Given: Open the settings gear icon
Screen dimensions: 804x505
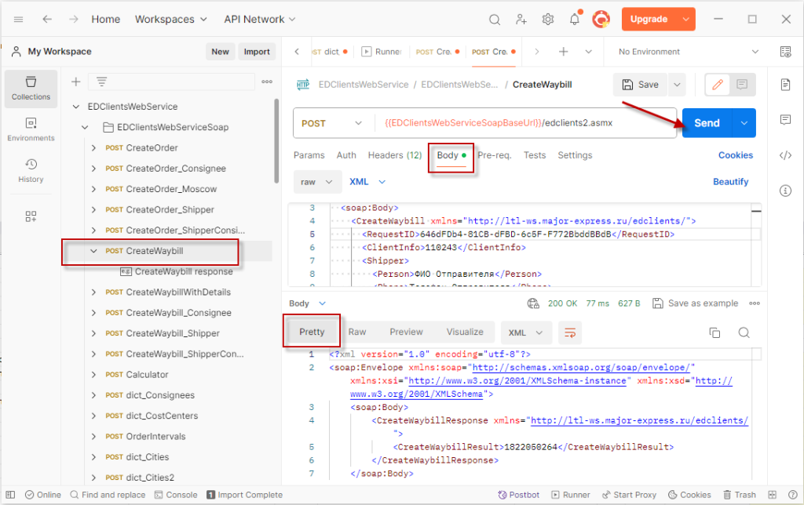Looking at the screenshot, I should pyautogui.click(x=547, y=20).
